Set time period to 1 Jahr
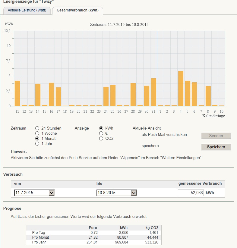Screen dimensions: 237x248 coord(37,143)
